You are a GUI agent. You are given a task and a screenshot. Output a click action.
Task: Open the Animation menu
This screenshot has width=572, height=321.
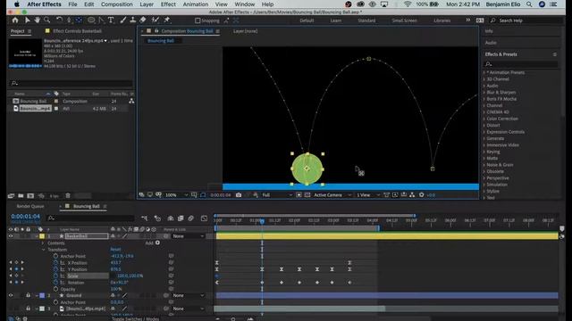point(196,4)
